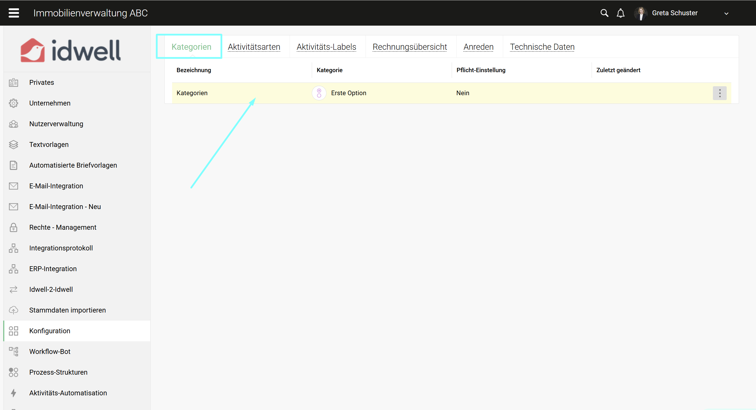756x410 pixels.
Task: Click the Anreden tab
Action: [x=478, y=47]
